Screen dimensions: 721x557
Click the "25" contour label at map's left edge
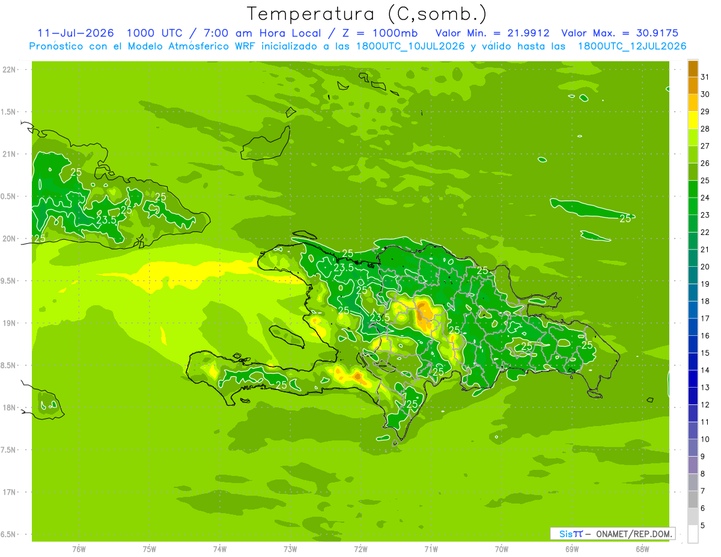[x=40, y=239]
